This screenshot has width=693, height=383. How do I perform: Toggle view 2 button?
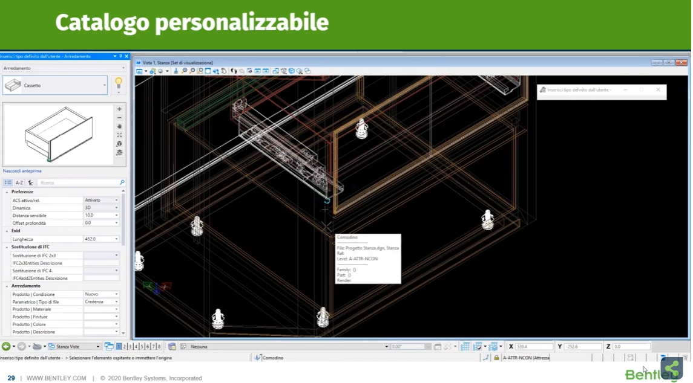pos(125,347)
